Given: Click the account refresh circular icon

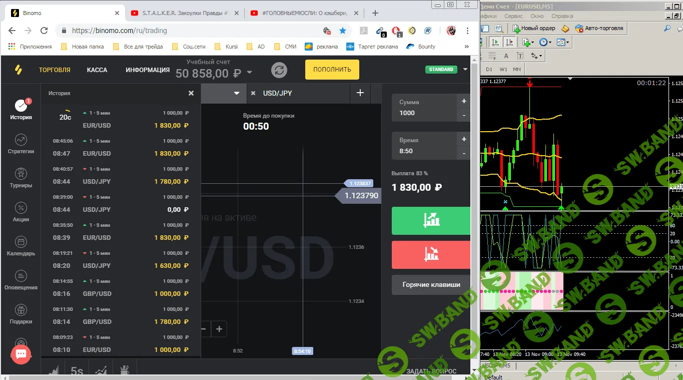Looking at the screenshot, I should click(279, 70).
